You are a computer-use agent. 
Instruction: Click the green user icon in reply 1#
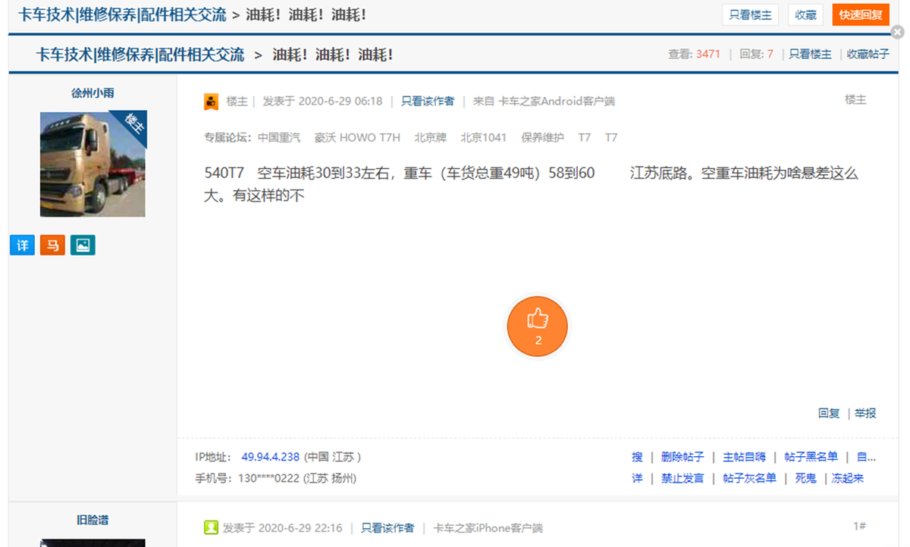[x=211, y=527]
